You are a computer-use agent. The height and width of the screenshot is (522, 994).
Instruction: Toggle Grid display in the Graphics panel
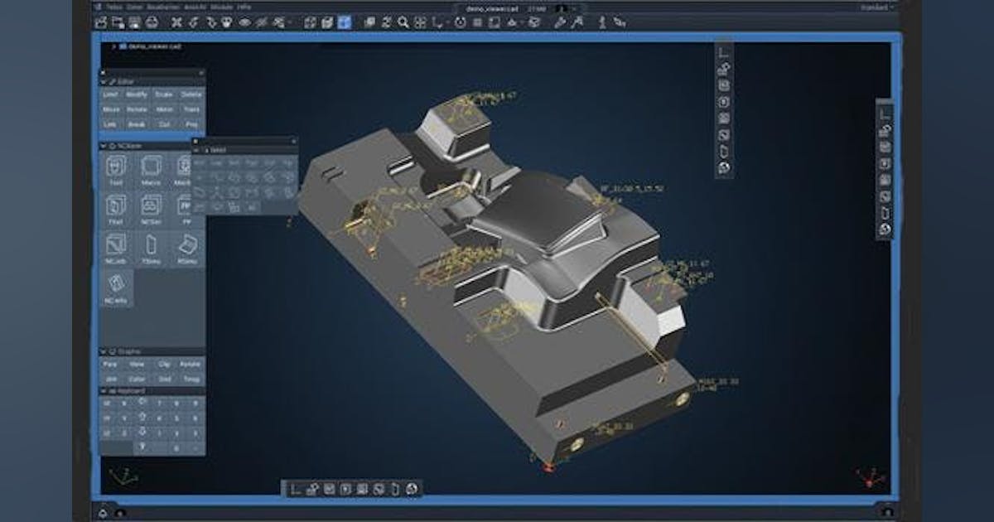[x=164, y=378]
